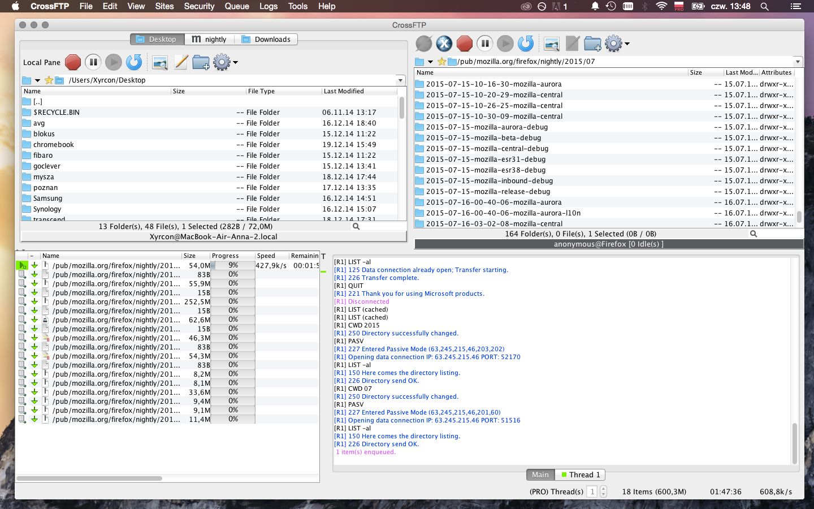This screenshot has height=509, width=814.
Task: Create a new folder in the remote pane
Action: click(x=592, y=44)
